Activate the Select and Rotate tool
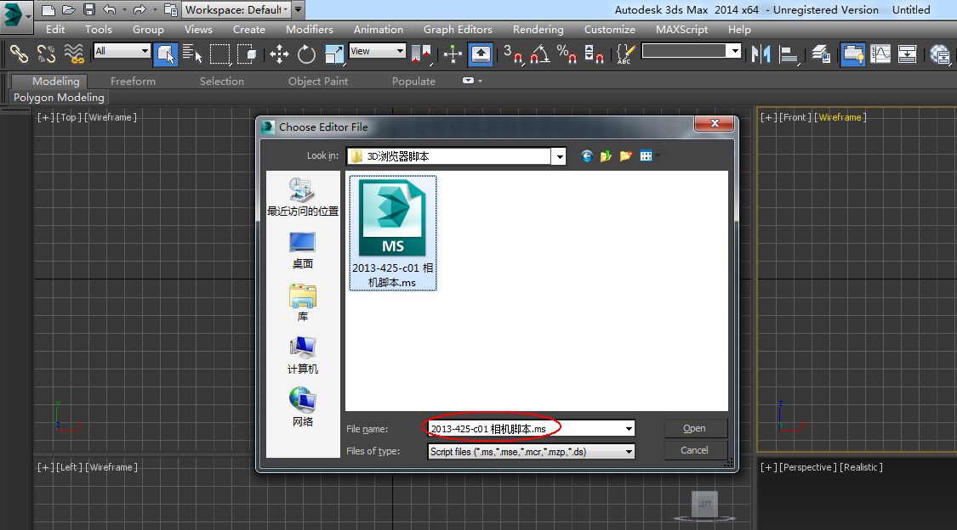The width and height of the screenshot is (957, 530). [x=306, y=54]
